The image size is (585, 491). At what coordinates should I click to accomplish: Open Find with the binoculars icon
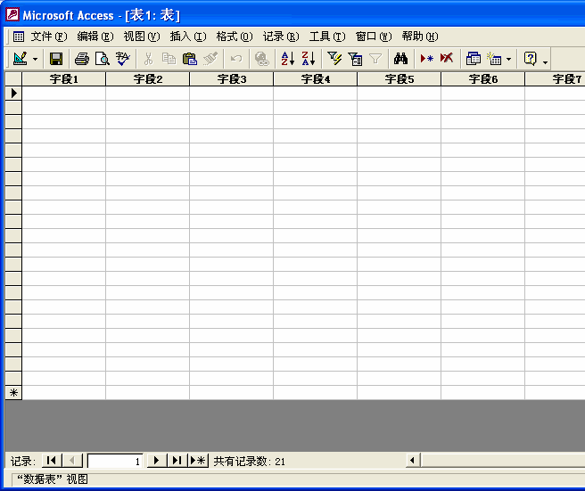(400, 59)
